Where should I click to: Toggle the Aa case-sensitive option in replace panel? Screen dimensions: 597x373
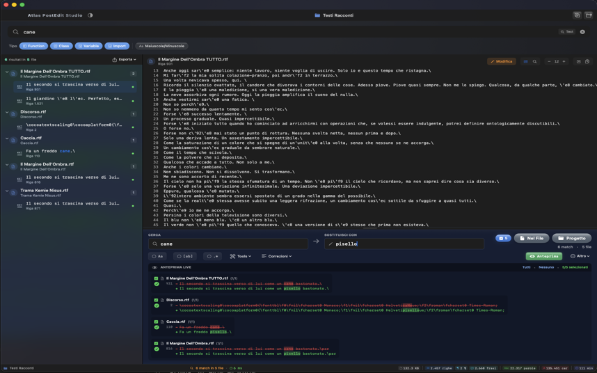[x=158, y=256]
